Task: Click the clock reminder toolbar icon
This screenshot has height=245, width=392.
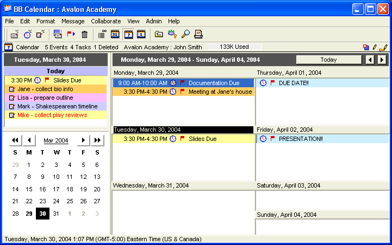Action: tap(27, 34)
